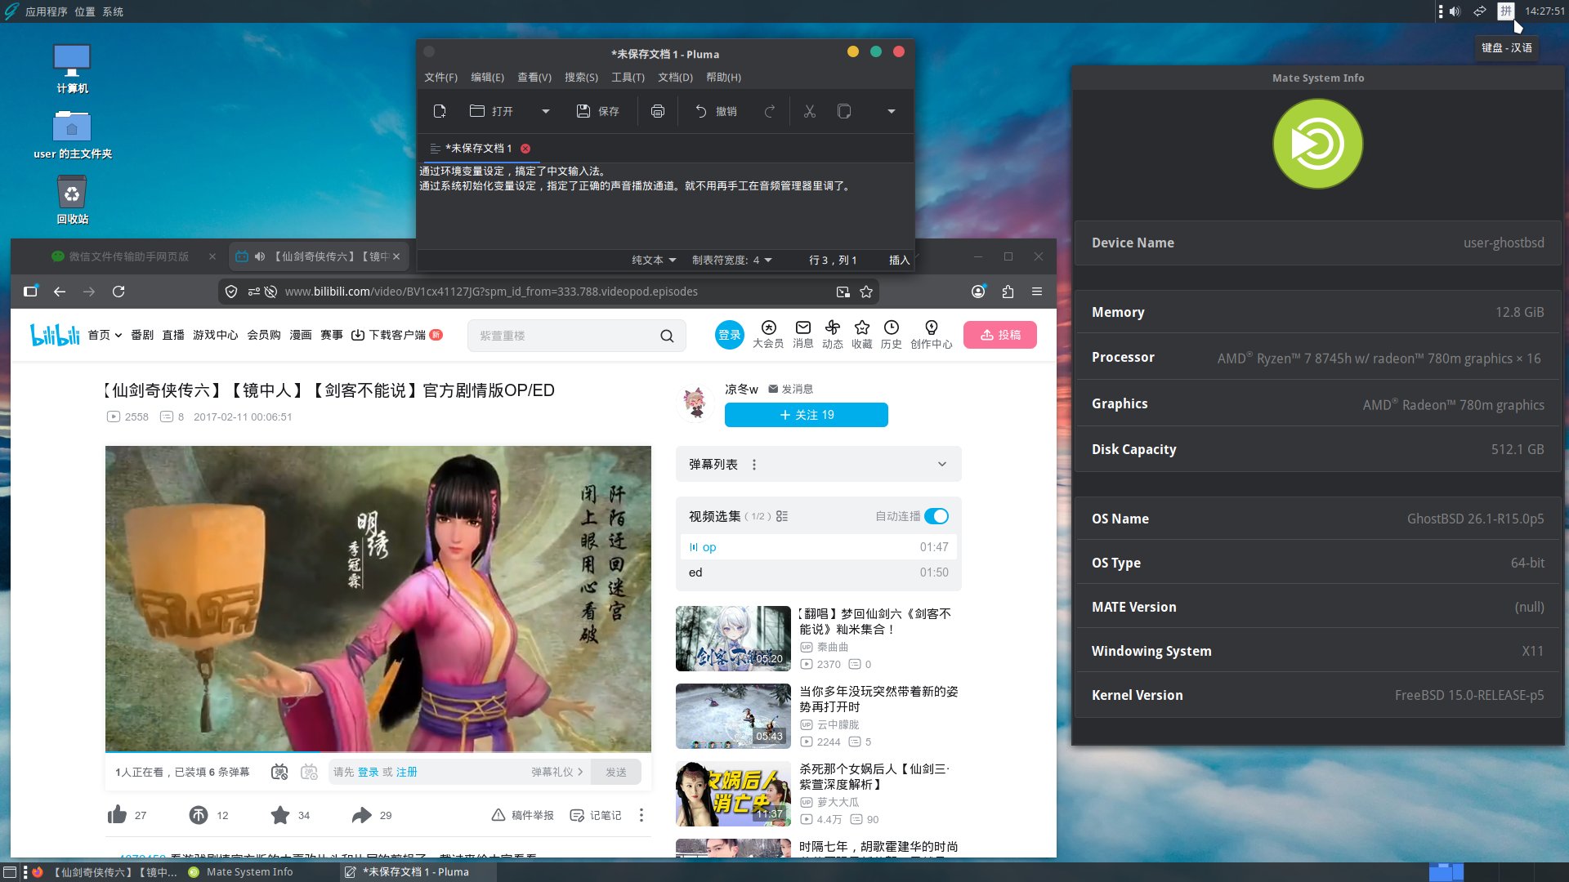Toggle the danmaku display icon under video
The image size is (1569, 882).
point(279,772)
